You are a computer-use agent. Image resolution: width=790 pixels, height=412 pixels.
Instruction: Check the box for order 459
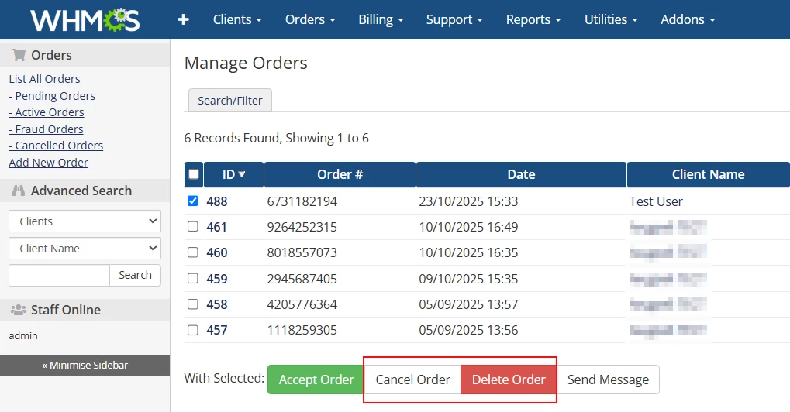pyautogui.click(x=193, y=278)
